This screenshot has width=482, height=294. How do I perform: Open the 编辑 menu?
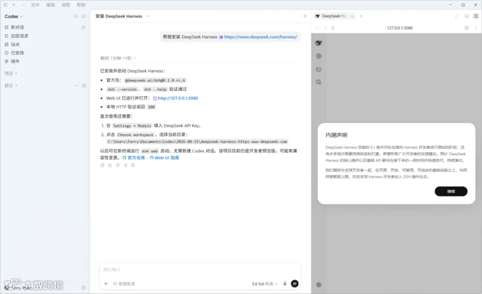point(50,5)
